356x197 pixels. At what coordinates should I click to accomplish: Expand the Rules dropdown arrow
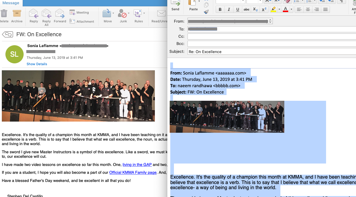(x=144, y=13)
